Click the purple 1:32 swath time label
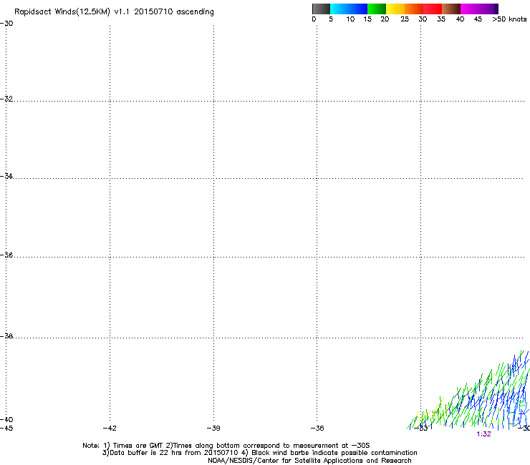 (x=483, y=434)
